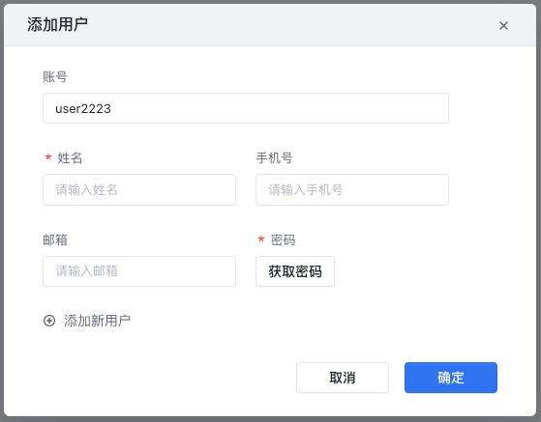Click the 密码 field label
Image resolution: width=541 pixels, height=422 pixels.
pyautogui.click(x=283, y=239)
